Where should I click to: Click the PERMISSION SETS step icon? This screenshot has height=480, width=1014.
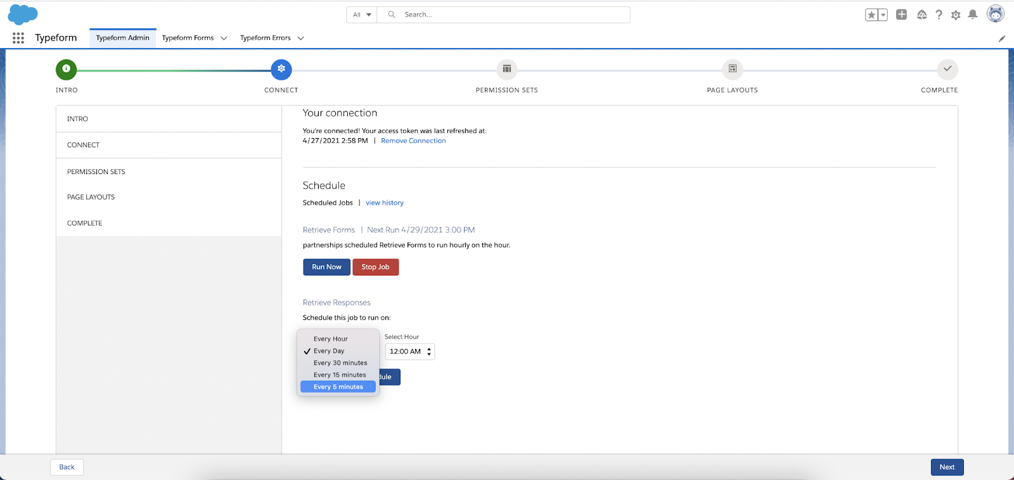click(x=507, y=69)
